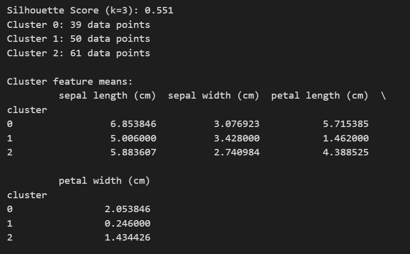Click the 'petal length (cm)' column header

click(319, 96)
